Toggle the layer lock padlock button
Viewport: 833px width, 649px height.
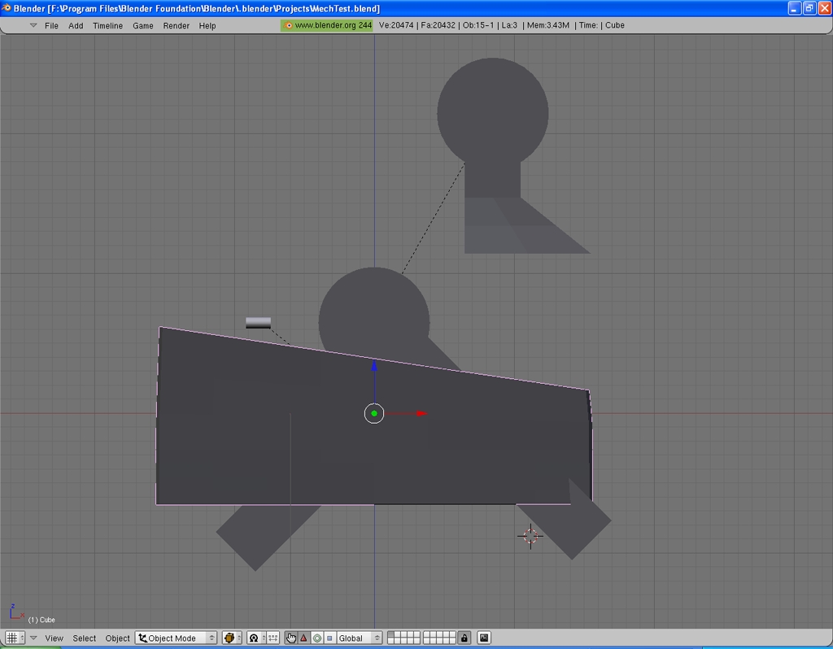click(x=464, y=638)
